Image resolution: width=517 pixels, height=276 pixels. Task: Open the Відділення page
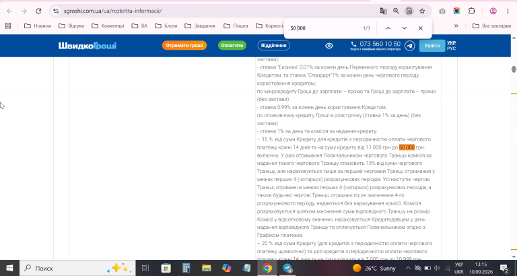point(274,46)
